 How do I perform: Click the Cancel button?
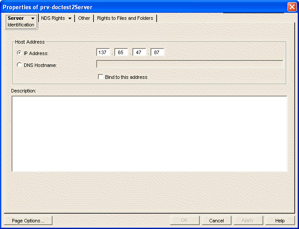coord(217,221)
